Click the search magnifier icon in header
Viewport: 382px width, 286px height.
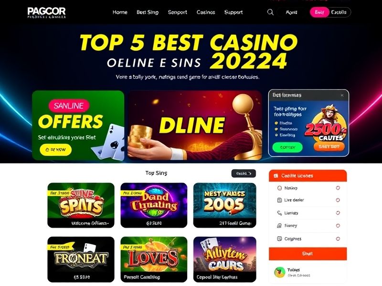pyautogui.click(x=270, y=12)
